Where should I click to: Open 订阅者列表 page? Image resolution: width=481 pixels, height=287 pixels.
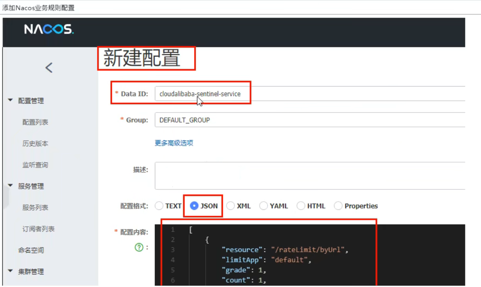(38, 229)
